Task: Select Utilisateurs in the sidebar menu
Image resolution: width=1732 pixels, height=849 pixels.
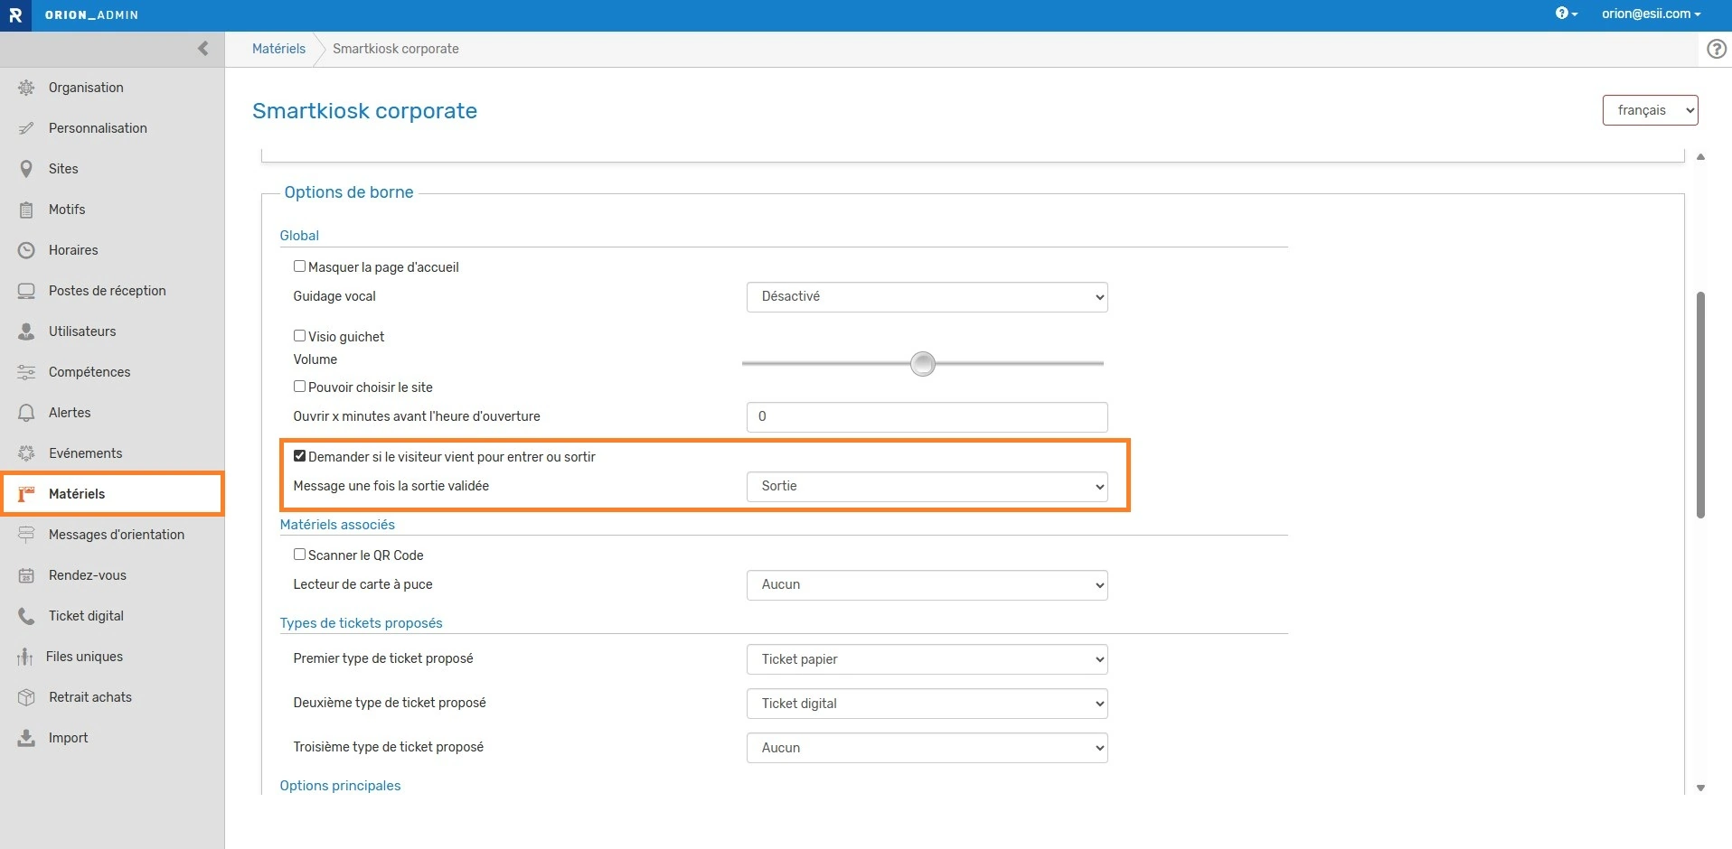Action: 82,331
